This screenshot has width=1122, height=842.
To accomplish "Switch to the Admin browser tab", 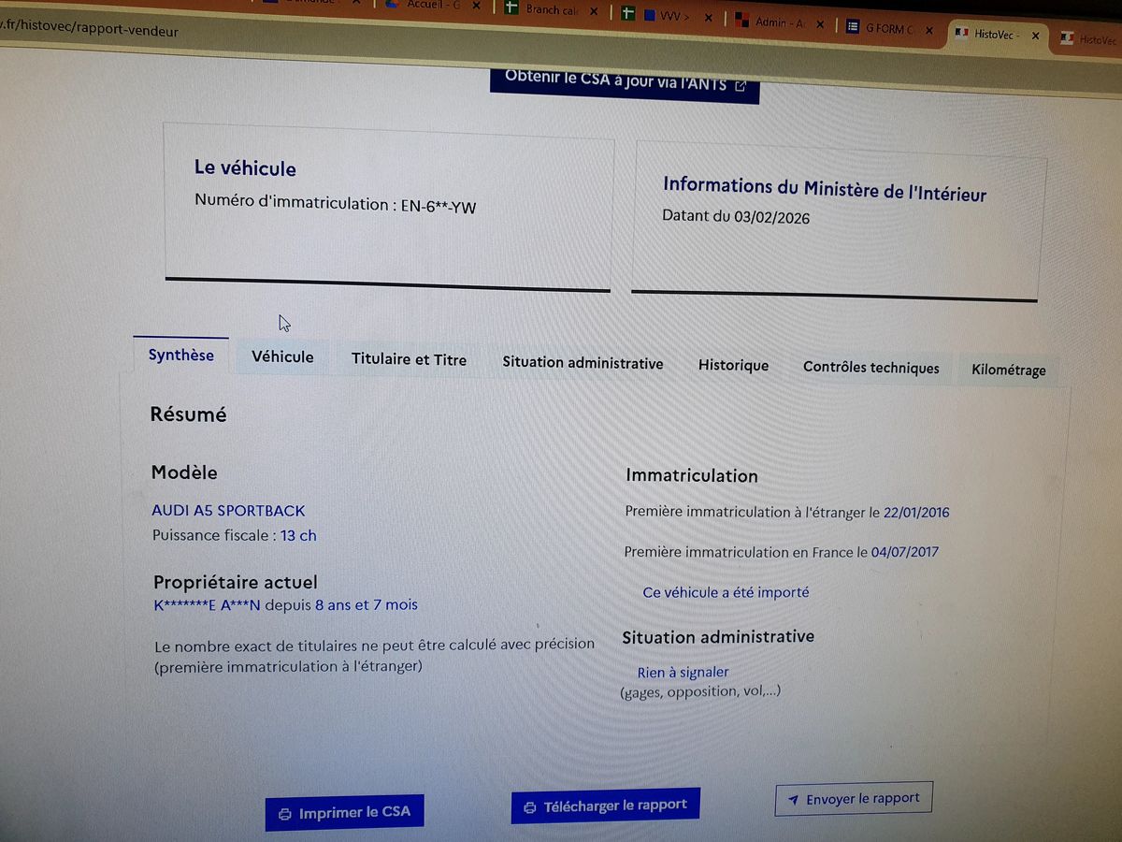I will coord(780,22).
